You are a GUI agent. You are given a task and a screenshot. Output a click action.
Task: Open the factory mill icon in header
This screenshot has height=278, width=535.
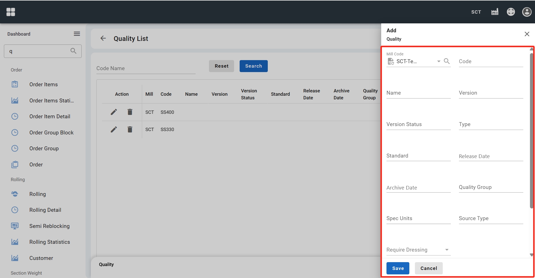[x=495, y=12]
